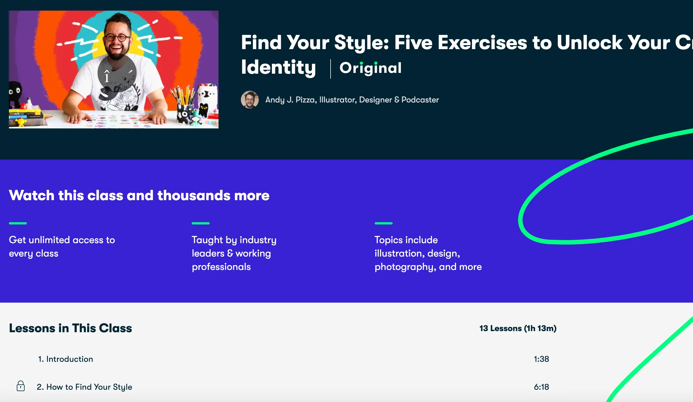Click 'Taught by industry leaders' feature text
Viewport: 693px width, 402px height.
tap(234, 253)
